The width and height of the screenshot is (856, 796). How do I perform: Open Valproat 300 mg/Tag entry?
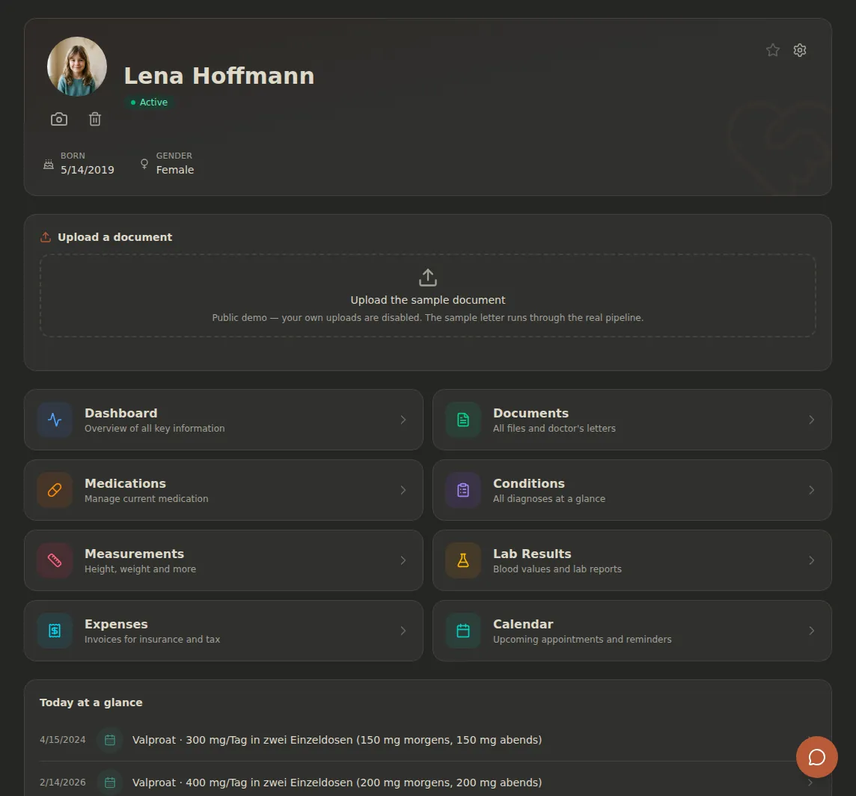[428, 740]
